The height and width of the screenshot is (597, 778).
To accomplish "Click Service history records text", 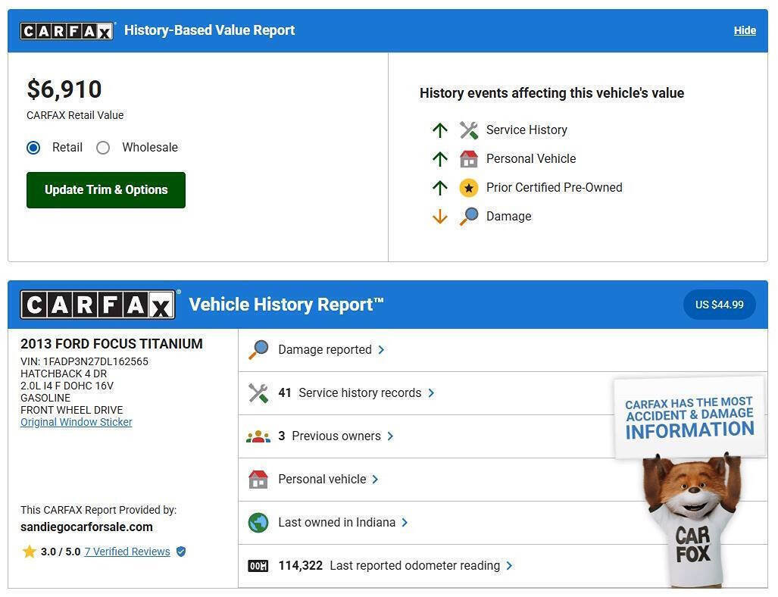I will [x=360, y=393].
